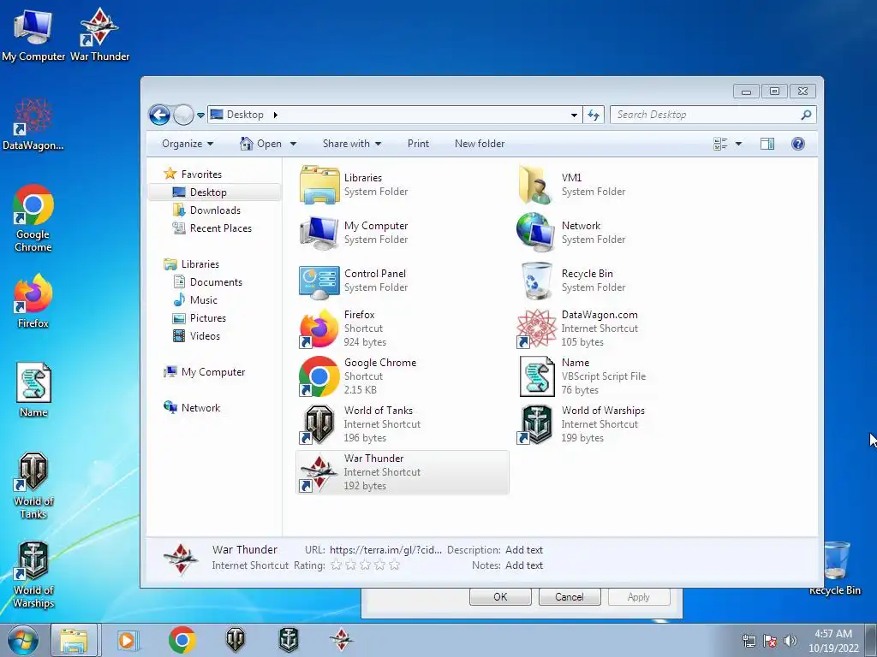Click the Back navigation arrow
This screenshot has height=657, width=877.
tap(159, 115)
